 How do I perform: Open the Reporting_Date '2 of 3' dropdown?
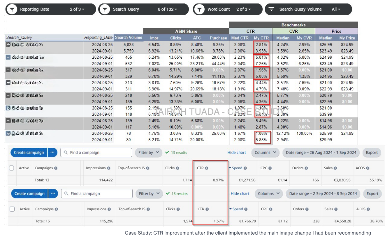[x=77, y=9]
